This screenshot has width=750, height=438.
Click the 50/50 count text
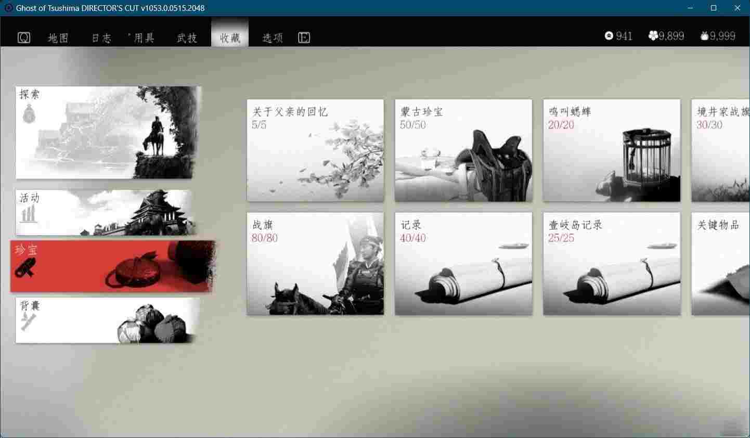coord(413,125)
